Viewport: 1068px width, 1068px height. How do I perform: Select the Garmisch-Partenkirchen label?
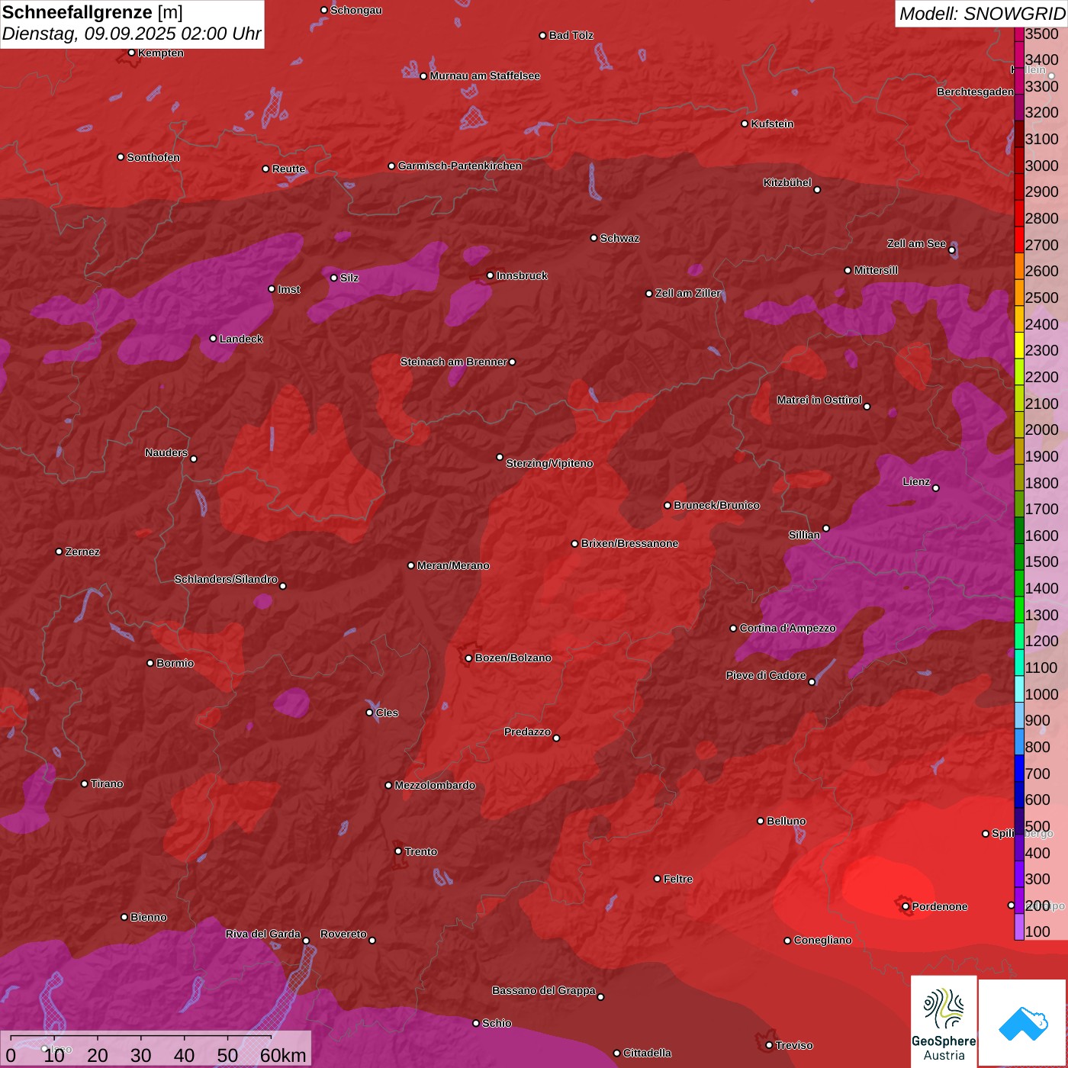point(460,166)
